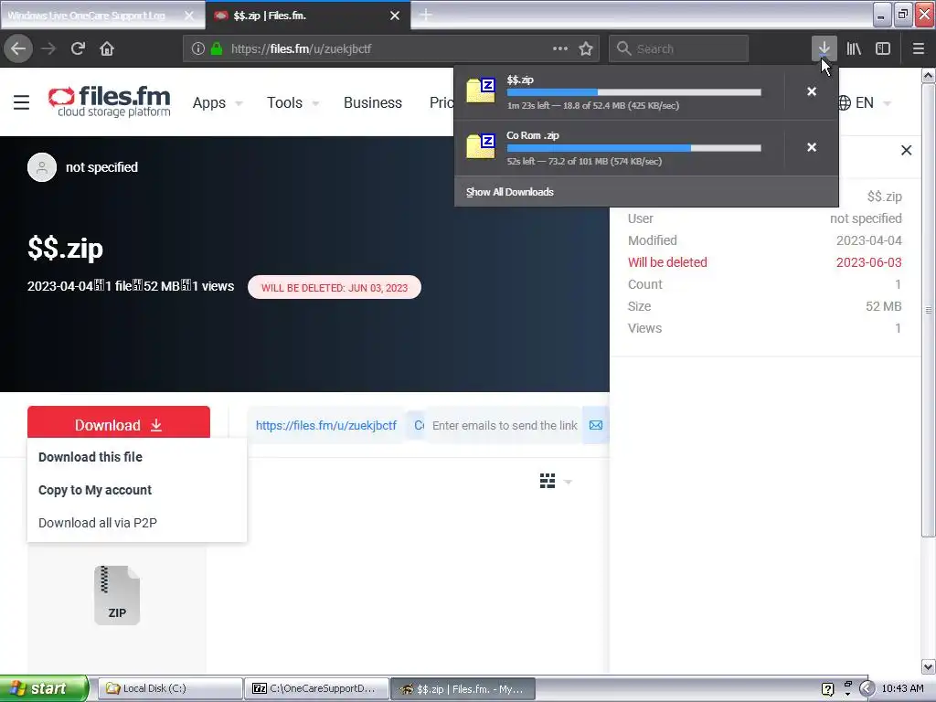Click the 'WILL BE DELETED: JUN 03, 2023' badge
936x702 pixels.
[x=335, y=288]
